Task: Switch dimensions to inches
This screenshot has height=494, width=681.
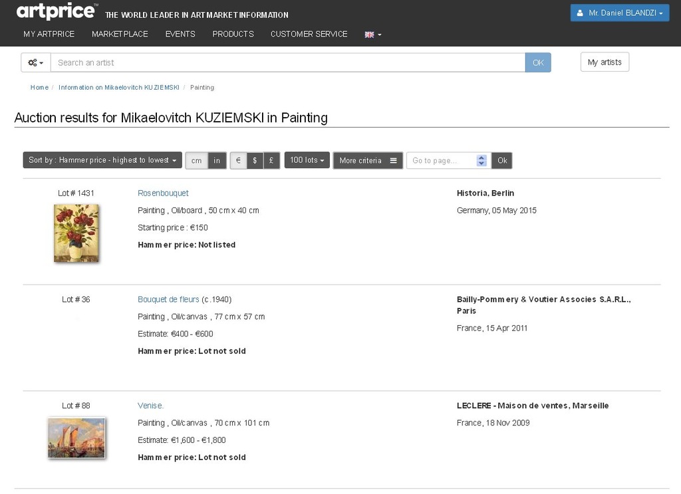Action: 217,161
